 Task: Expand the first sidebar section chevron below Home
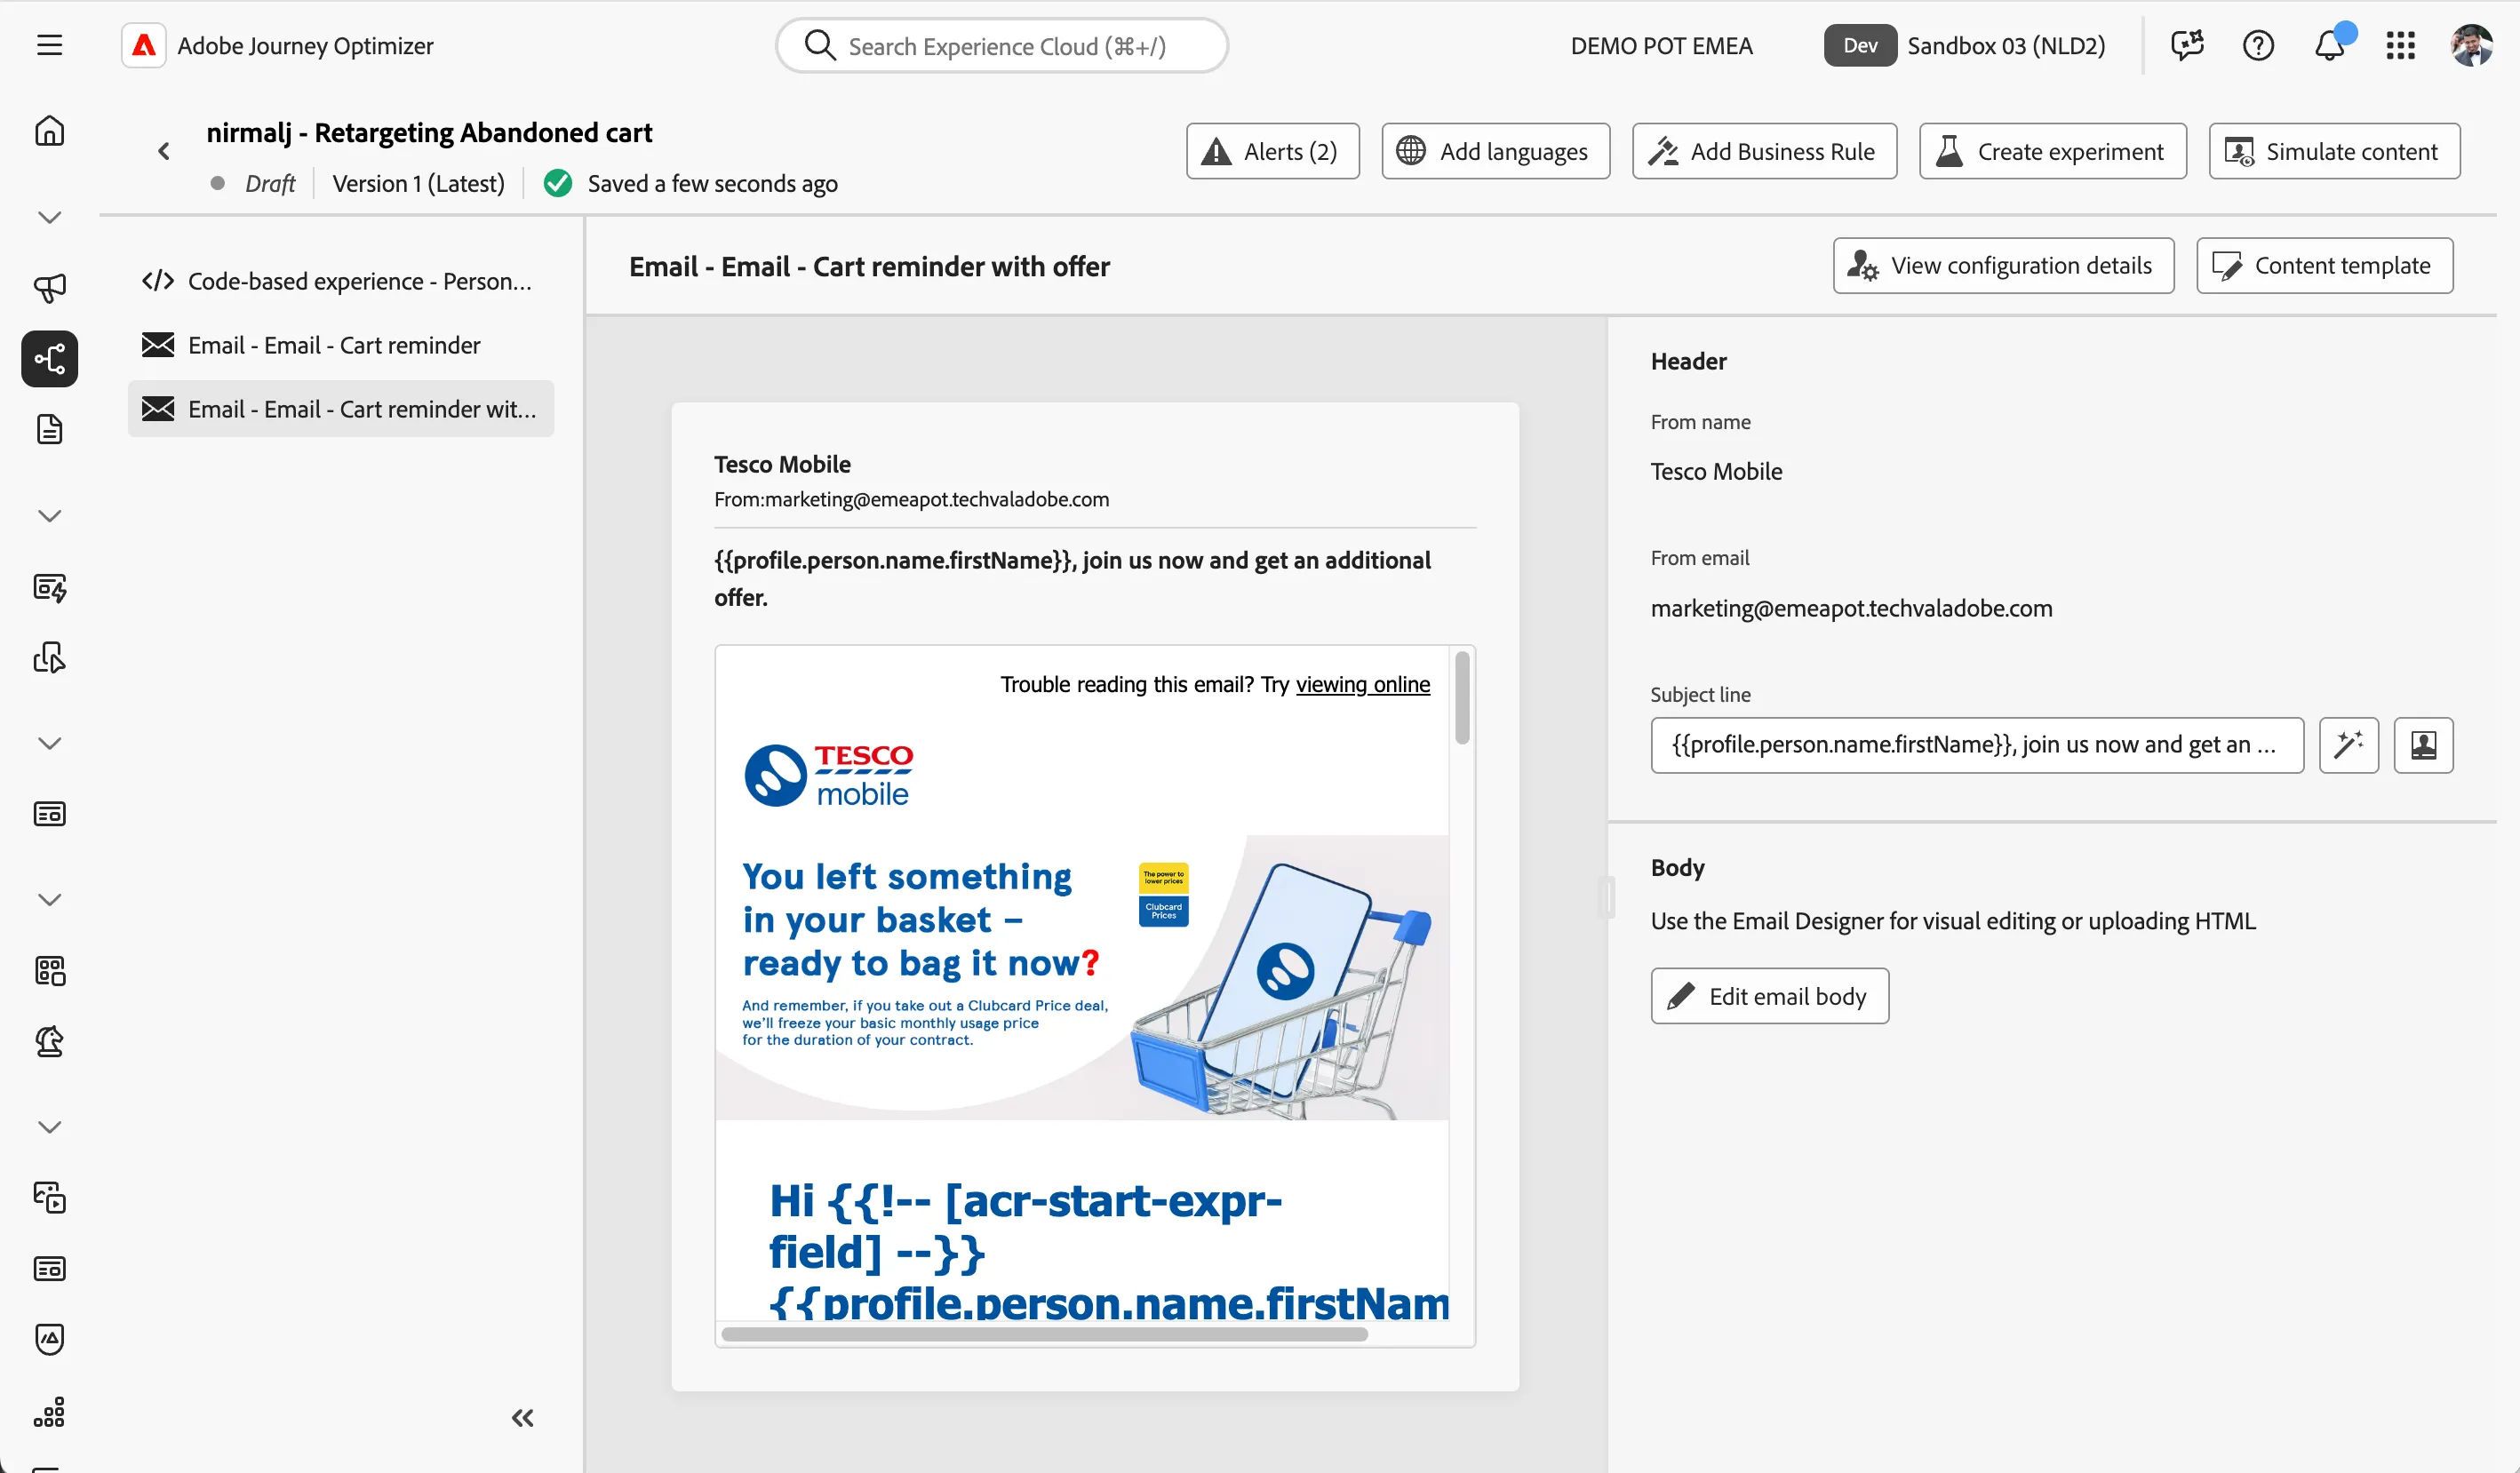(x=49, y=217)
